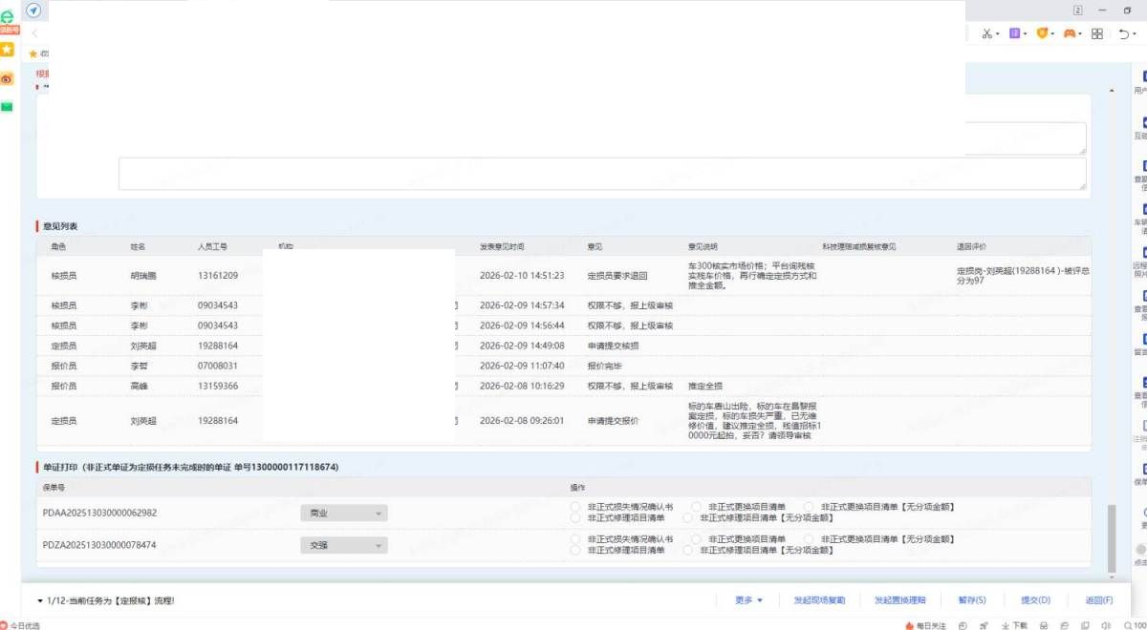The image size is (1147, 630).
Task: Click the 暂存(S) button
Action: [x=971, y=600]
